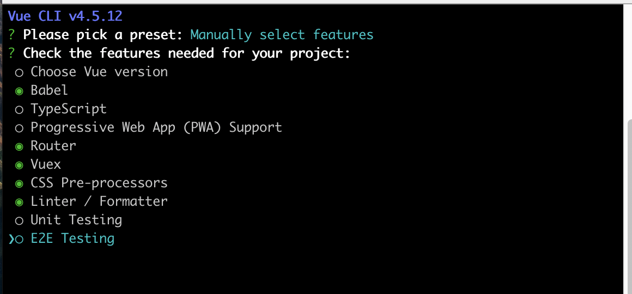The width and height of the screenshot is (632, 294).
Task: Toggle off CSS Pre-processors green marker
Action: click(x=19, y=184)
